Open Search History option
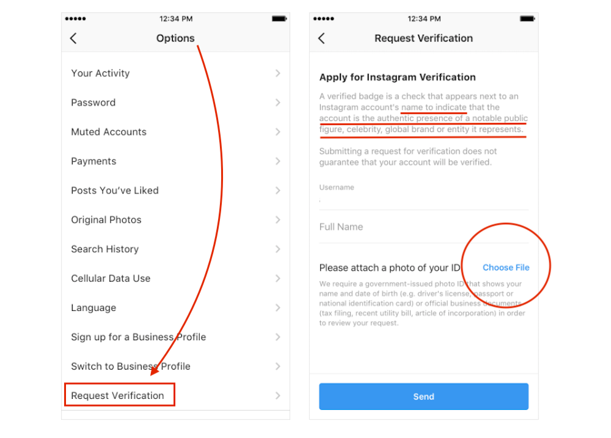Viewport: 611px width, 438px height. tap(104, 249)
